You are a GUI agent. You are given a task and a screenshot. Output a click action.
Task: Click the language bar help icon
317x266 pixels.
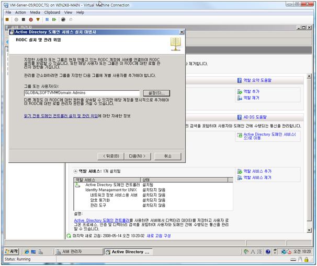(x=268, y=252)
